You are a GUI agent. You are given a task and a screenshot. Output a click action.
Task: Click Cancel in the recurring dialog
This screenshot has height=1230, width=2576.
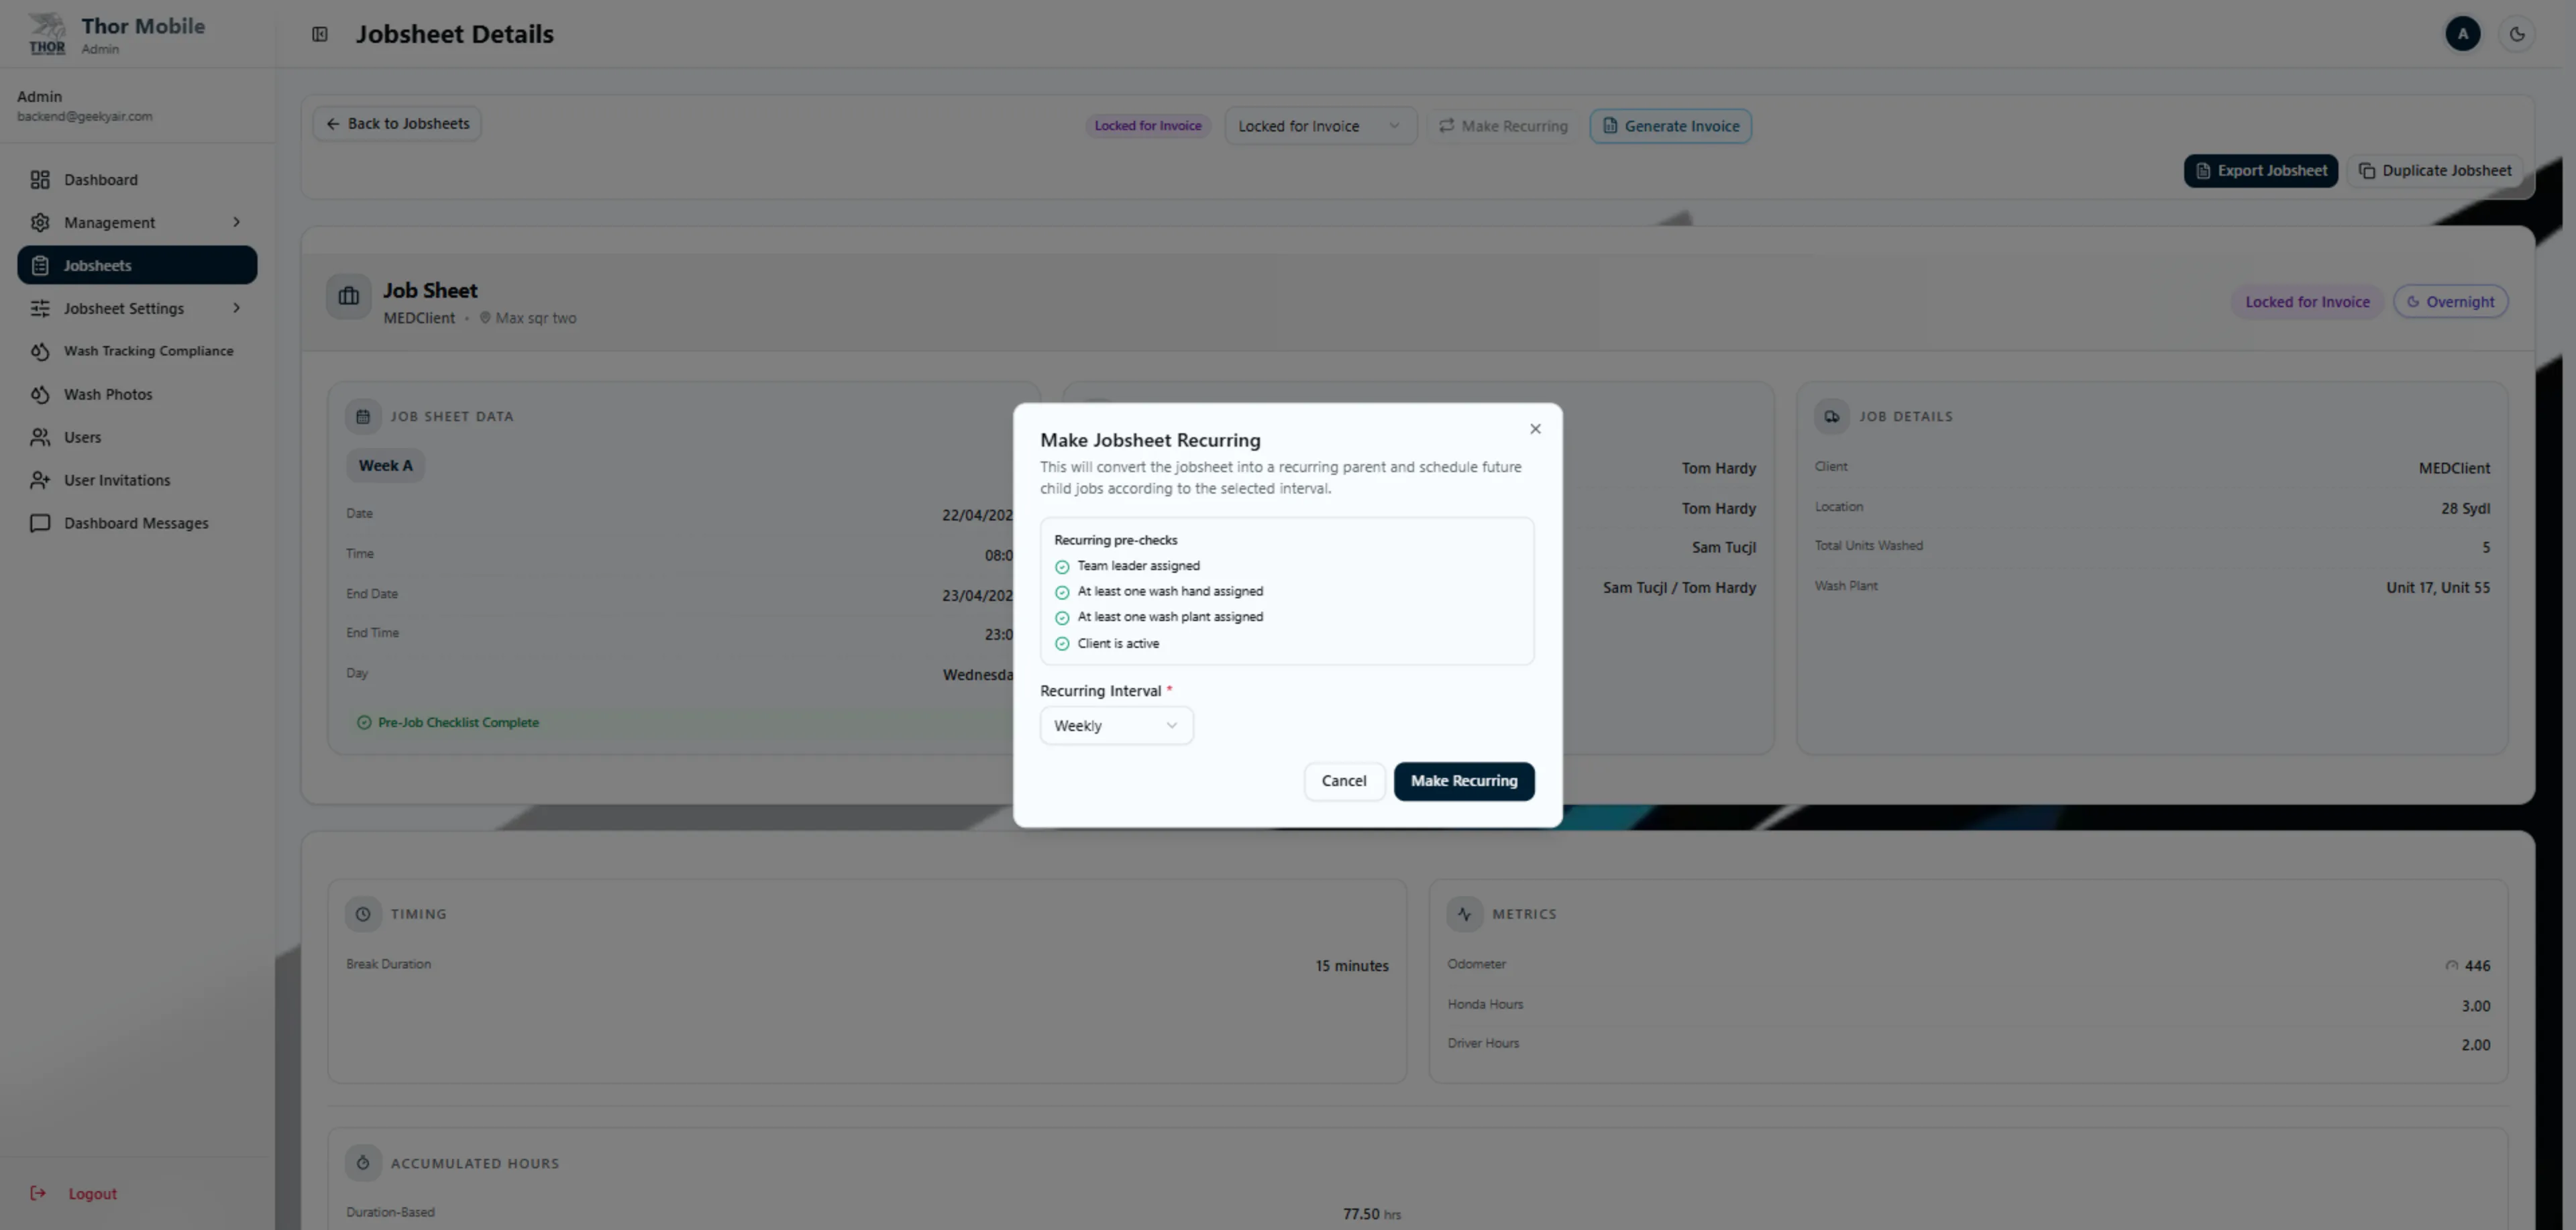pyautogui.click(x=1343, y=781)
